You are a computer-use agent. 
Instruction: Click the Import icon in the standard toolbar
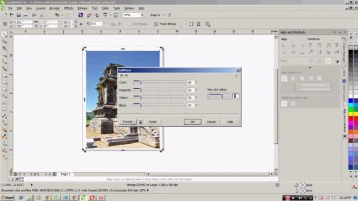89,15
